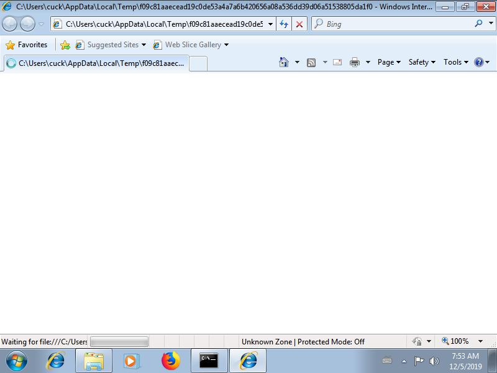This screenshot has width=497, height=373.
Task: Expand the address bar history dropdown
Action: [x=270, y=24]
